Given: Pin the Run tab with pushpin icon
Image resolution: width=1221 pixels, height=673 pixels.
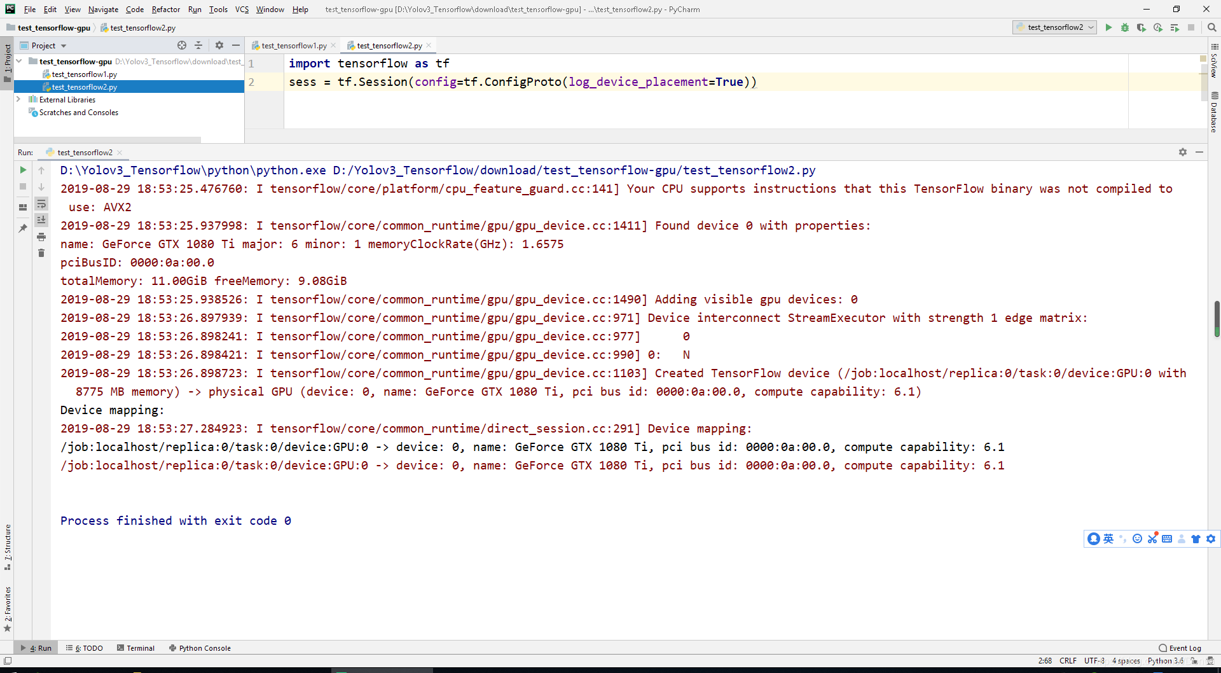Looking at the screenshot, I should point(23,228).
